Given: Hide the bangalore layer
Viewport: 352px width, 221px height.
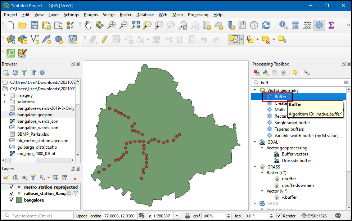Looking at the screenshot, I should [x=11, y=199].
